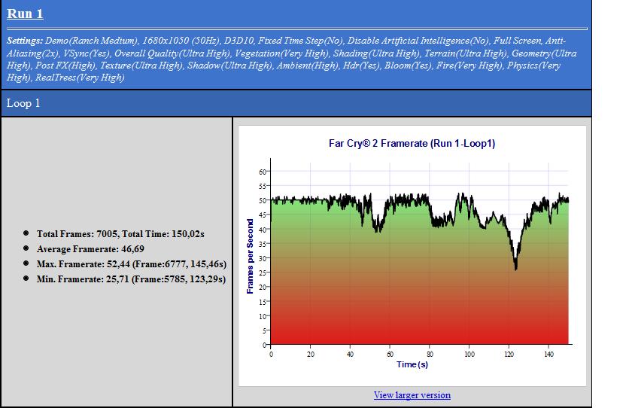Click the 'Total Frames: 7005, Total Time: 150,02s' line
Screen dimensions: 632x408
pyautogui.click(x=120, y=234)
